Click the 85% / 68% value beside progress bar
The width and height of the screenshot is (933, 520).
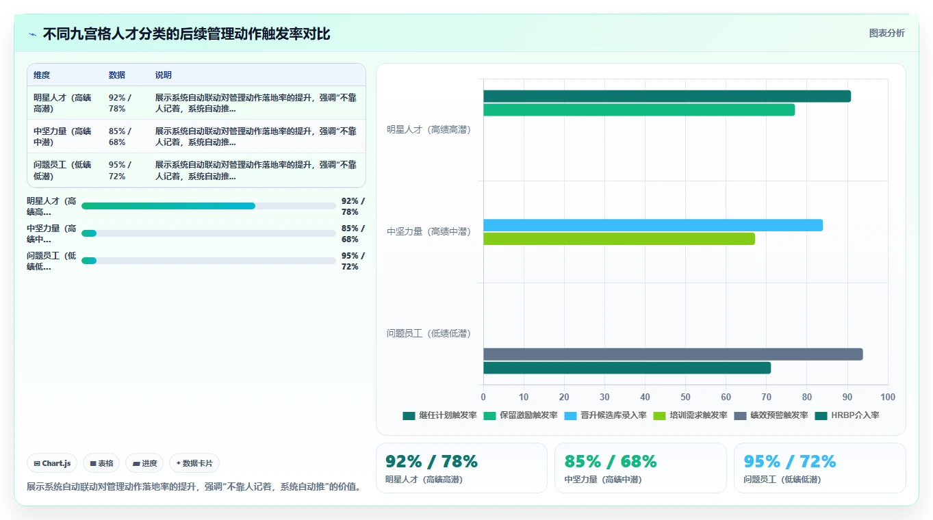pyautogui.click(x=353, y=233)
